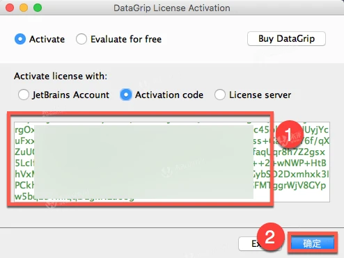Click inside the activation code text area
This screenshot has width=344, height=258.
[x=172, y=162]
